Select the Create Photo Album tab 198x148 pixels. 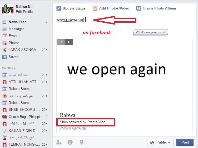tap(156, 8)
